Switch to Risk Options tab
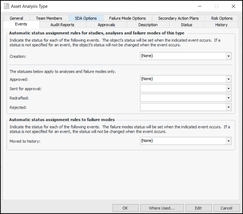The width and height of the screenshot is (243, 214). click(x=222, y=18)
